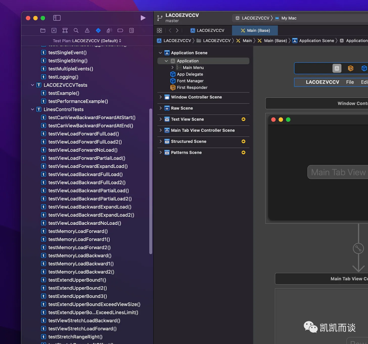Expand the Structured Scene
Screen dimensions: 368x344
(x=160, y=141)
